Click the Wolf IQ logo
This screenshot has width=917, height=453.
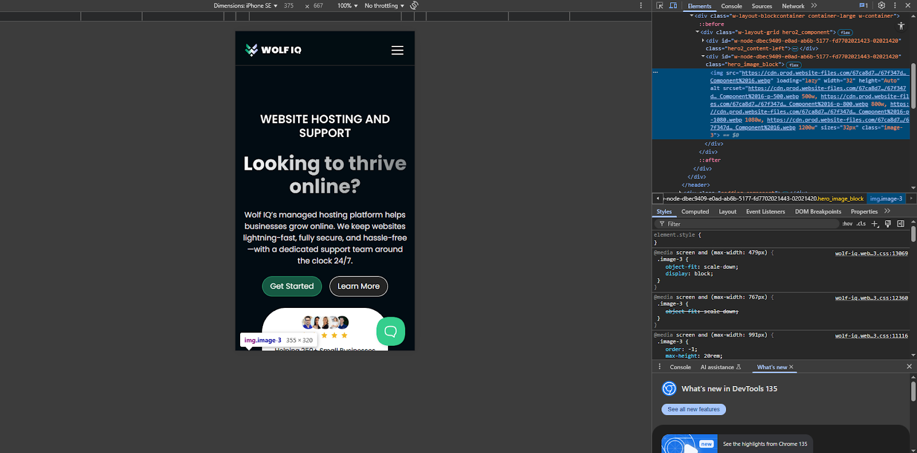pos(273,50)
